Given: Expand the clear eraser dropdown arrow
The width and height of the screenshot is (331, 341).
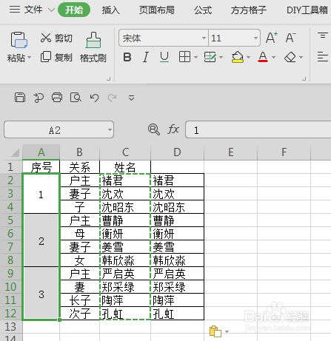Looking at the screenshot, I should tap(301, 58).
